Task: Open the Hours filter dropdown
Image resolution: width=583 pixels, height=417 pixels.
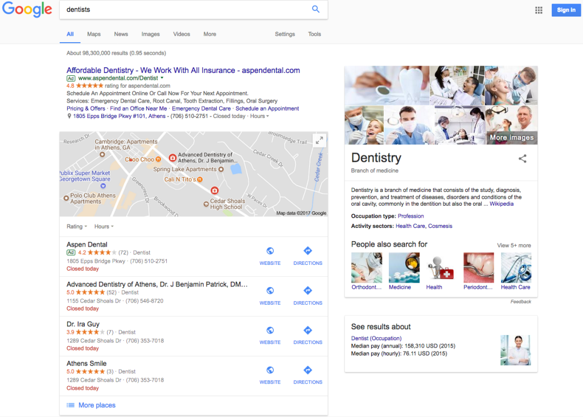Action: click(103, 226)
